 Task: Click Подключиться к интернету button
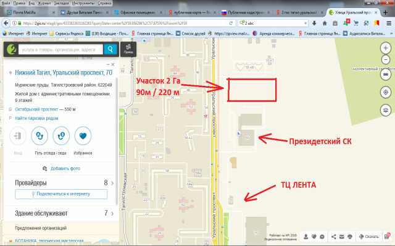tap(61, 194)
